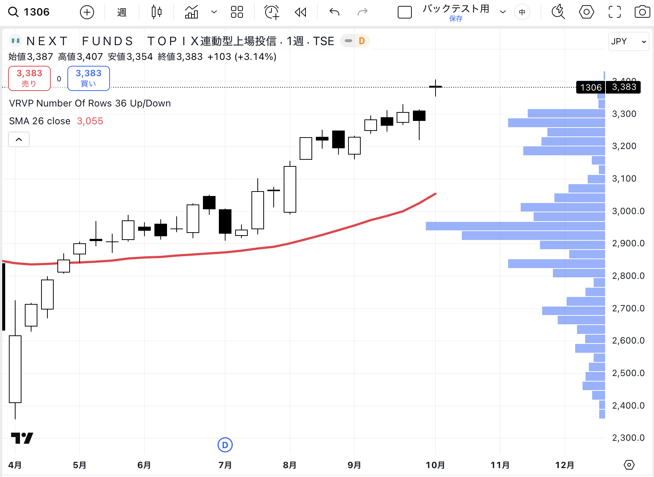The height and width of the screenshot is (477, 654).
Task: Create a new alert
Action: point(272,12)
